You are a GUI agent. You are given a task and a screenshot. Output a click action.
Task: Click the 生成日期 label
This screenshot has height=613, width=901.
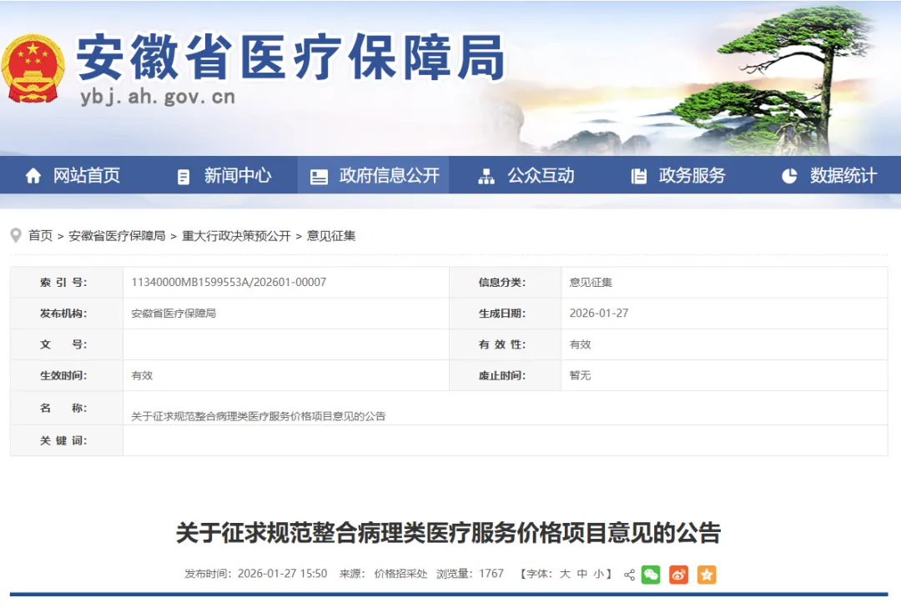[x=502, y=313]
